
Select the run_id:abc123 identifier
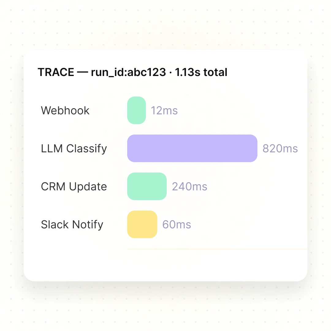[128, 72]
